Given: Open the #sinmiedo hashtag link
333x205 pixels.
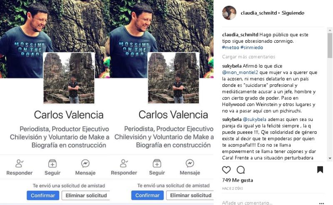Looking at the screenshot, I should pos(252,47).
